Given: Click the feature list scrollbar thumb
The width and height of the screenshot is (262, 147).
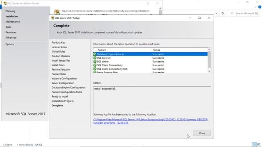Looking at the screenshot, I should [x=209, y=60].
